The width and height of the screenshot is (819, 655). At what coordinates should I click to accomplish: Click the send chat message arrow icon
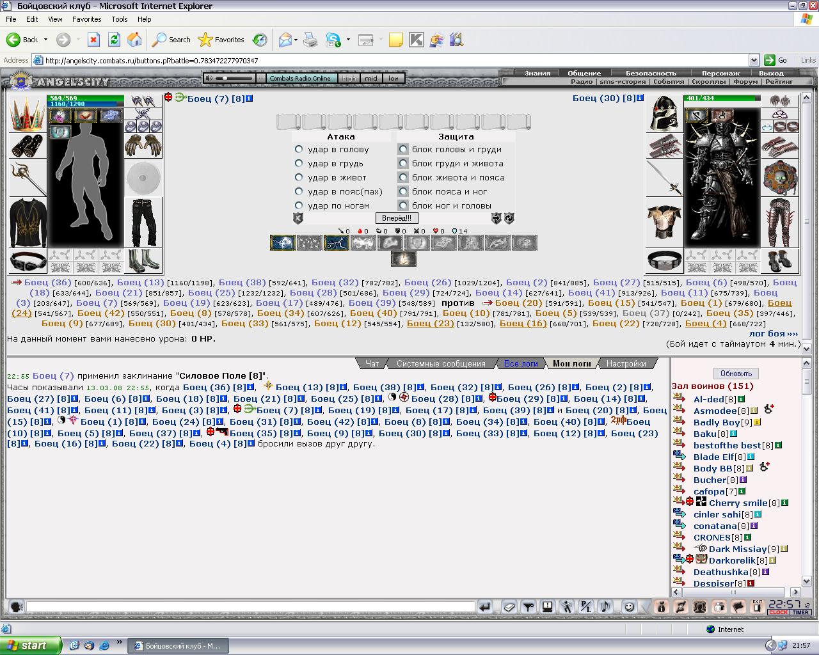click(x=485, y=606)
